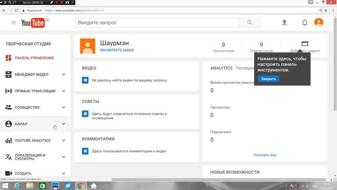The width and height of the screenshot is (337, 190).
Task: Expand the Создать section
Action: tap(63, 173)
